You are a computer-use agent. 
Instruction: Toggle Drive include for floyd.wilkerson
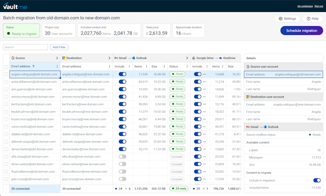(198, 172)
